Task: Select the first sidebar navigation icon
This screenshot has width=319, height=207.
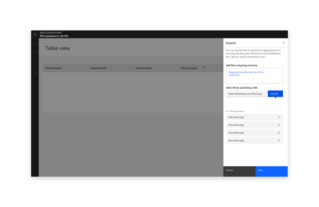Action: coord(35,44)
